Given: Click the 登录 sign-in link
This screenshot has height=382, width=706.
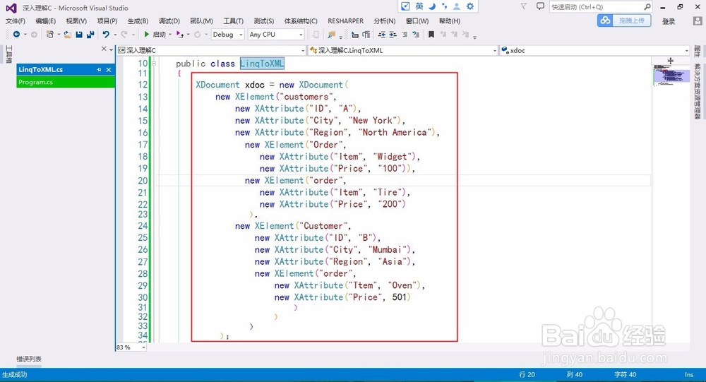Looking at the screenshot, I should (669, 21).
